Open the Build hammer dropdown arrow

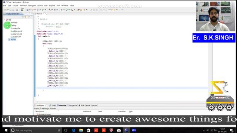coord(52,10)
